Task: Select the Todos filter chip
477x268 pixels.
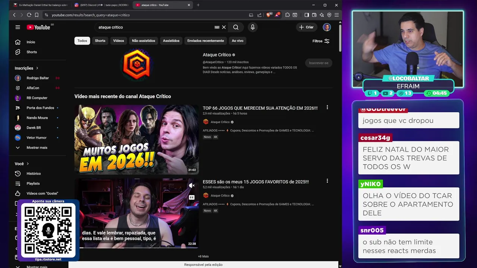Action: click(x=82, y=41)
